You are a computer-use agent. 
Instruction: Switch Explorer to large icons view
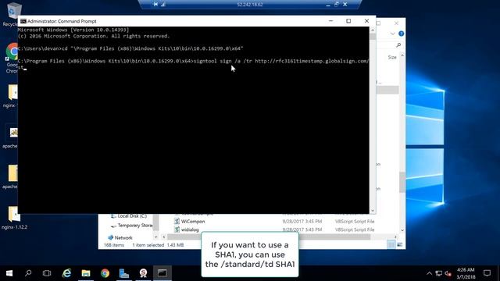[399, 244]
